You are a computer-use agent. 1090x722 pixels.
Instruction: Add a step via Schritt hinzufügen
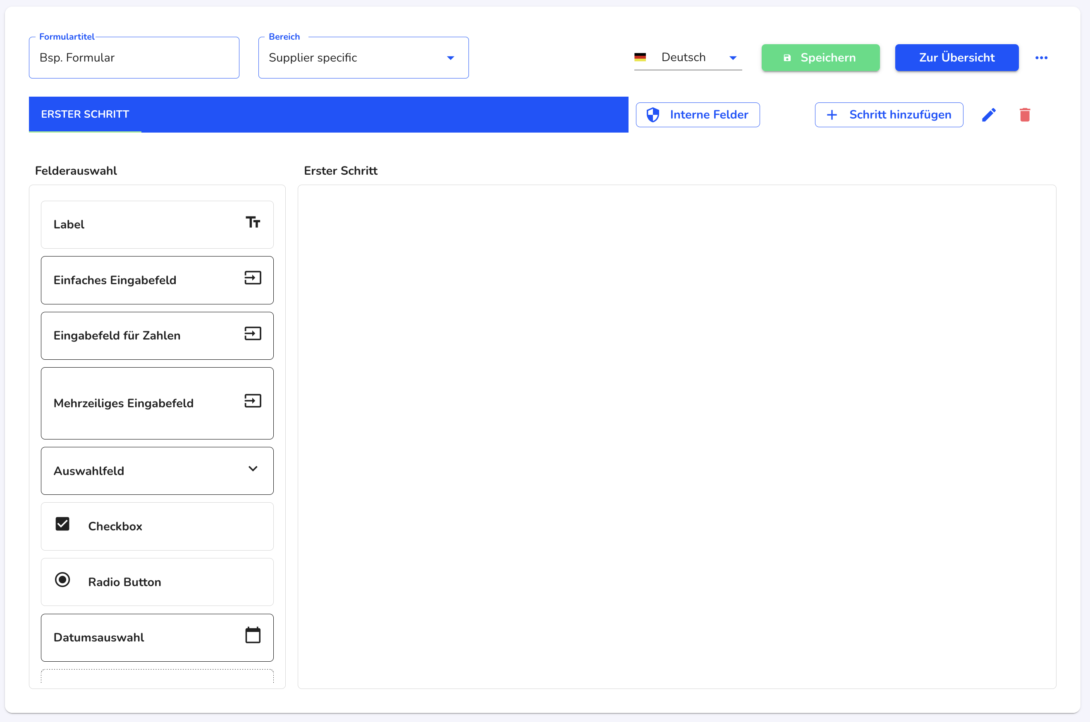click(889, 115)
